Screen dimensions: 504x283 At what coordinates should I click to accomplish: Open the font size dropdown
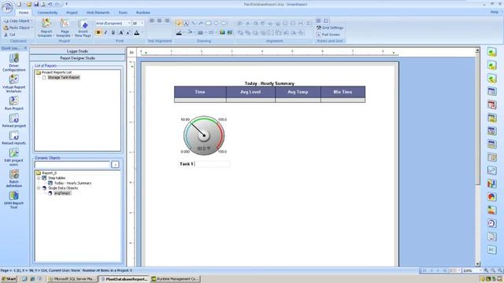(142, 23)
